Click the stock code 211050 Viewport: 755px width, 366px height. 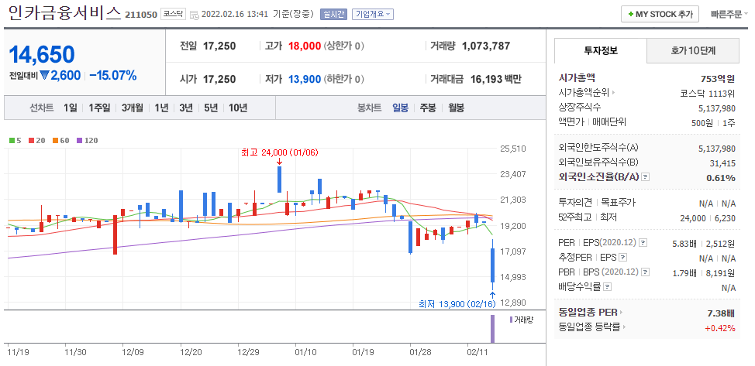click(141, 15)
